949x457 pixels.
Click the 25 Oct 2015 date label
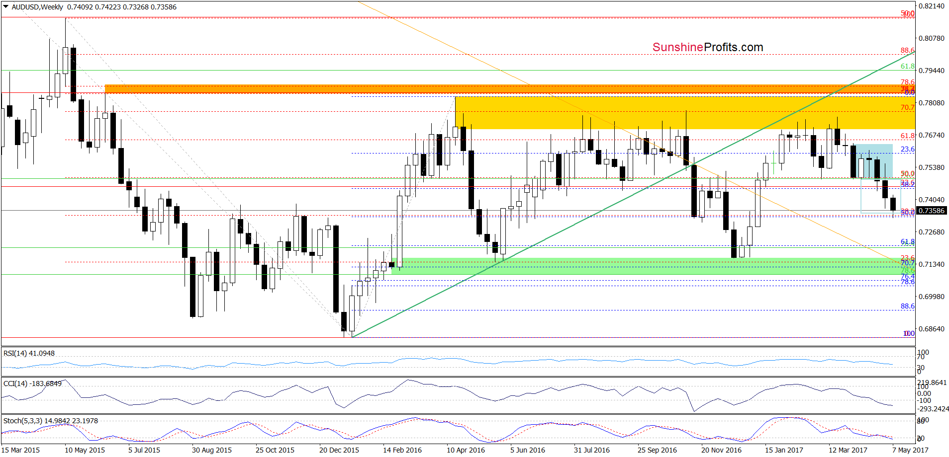(275, 450)
